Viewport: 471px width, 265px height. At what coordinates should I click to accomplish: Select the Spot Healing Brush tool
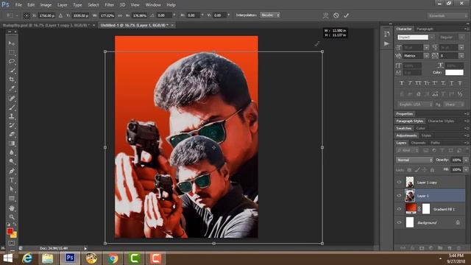12,98
